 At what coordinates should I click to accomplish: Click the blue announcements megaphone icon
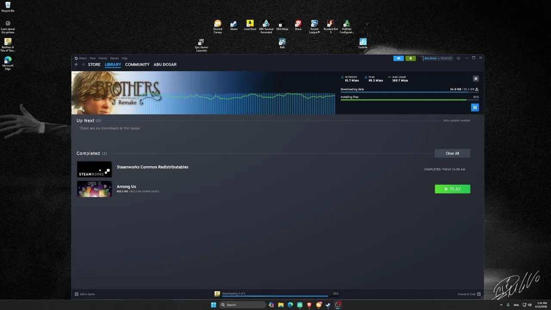pos(399,58)
